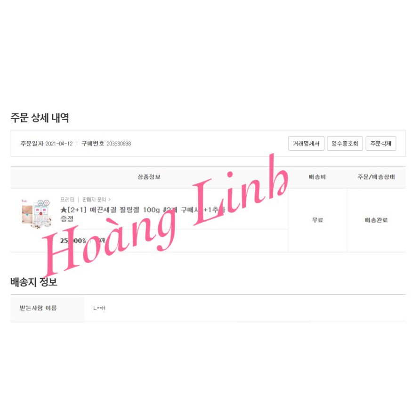The height and width of the screenshot is (420, 420).
Task: Click the 판매자 문의 seller inquiry link
Action: click(x=94, y=200)
